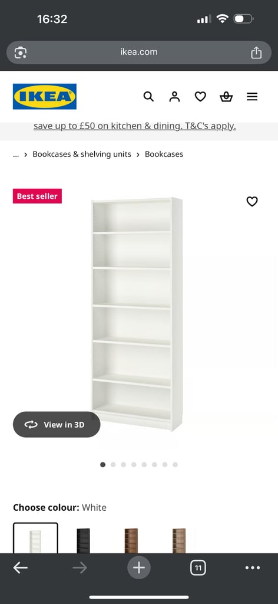The width and height of the screenshot is (278, 604).
Task: Open the account profile icon
Action: 174,97
